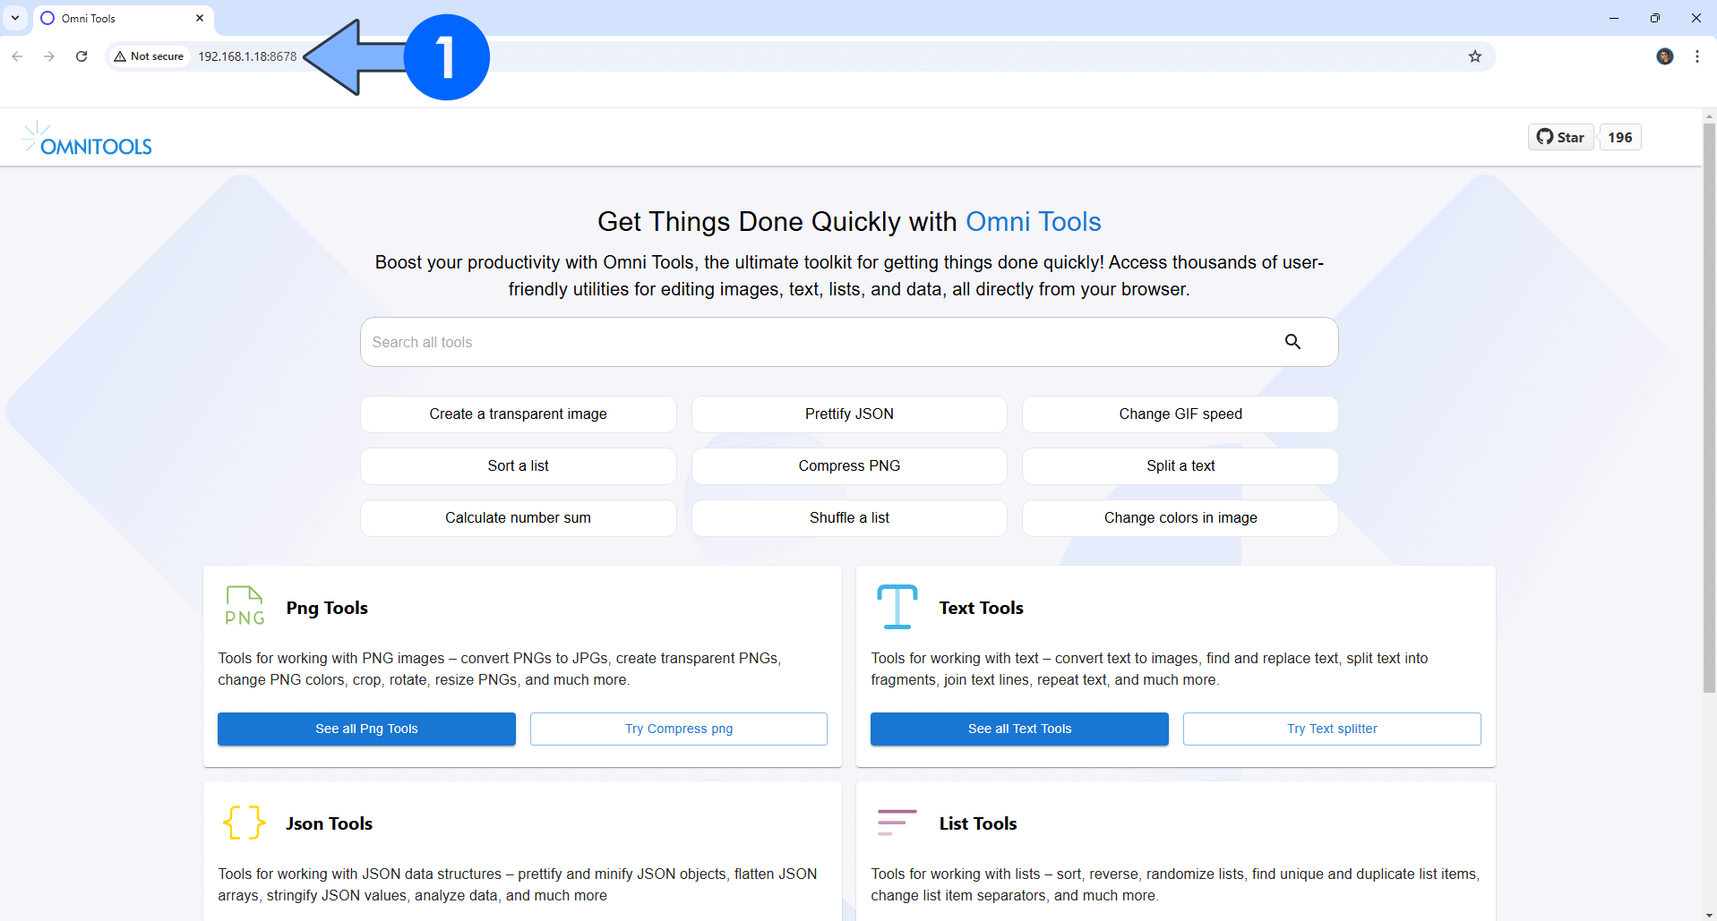Open the Prettify JSON tool
The width and height of the screenshot is (1717, 921).
tap(849, 414)
